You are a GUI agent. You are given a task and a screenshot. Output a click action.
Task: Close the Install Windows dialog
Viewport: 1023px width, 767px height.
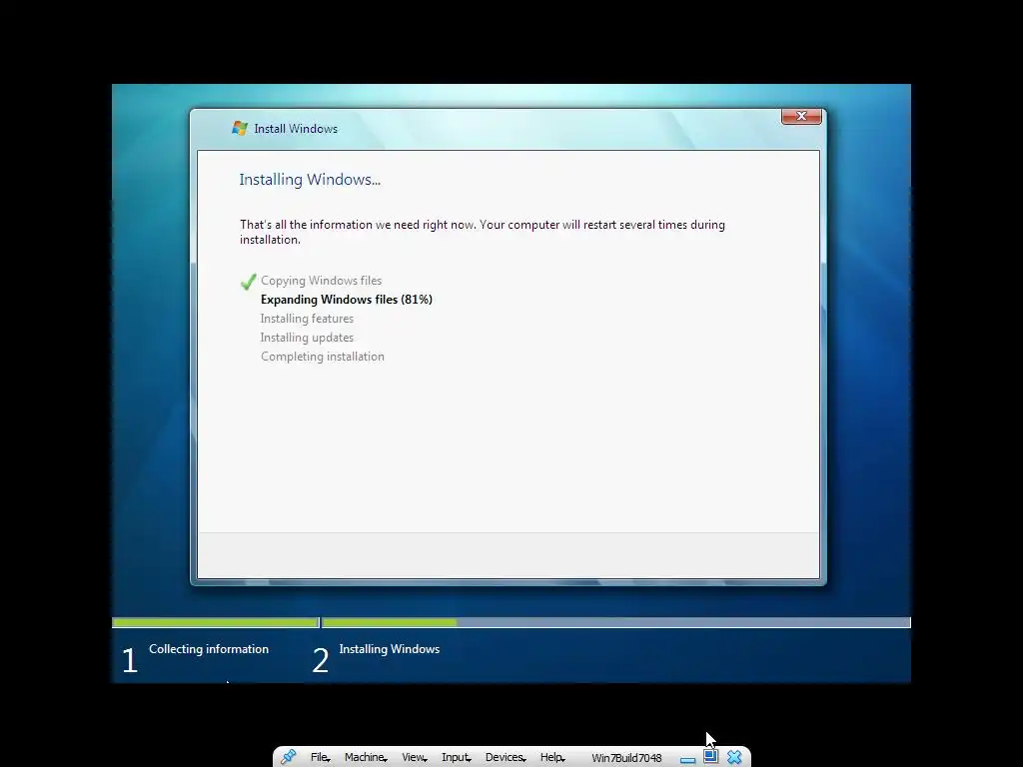tap(801, 116)
